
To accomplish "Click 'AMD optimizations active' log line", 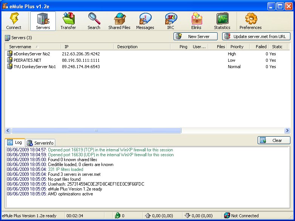I will [50, 194].
